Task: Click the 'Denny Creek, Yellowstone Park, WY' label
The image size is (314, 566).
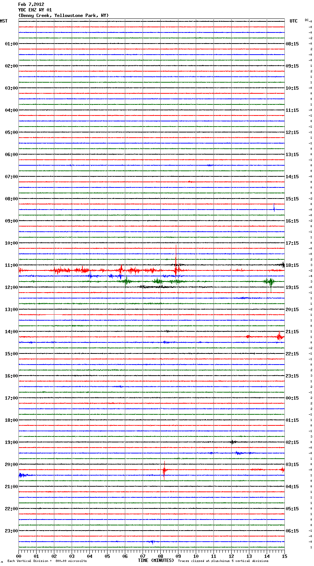Action: 64,15
